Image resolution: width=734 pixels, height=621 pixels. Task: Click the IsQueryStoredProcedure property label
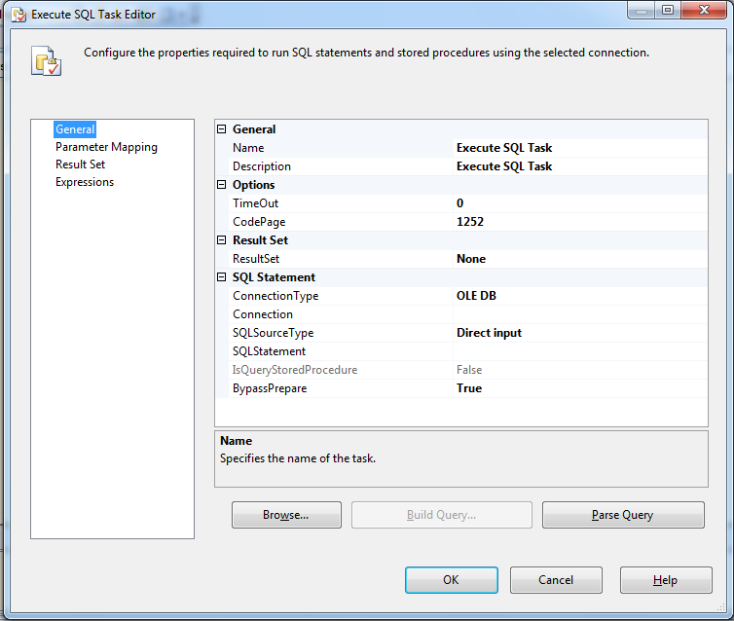click(294, 370)
